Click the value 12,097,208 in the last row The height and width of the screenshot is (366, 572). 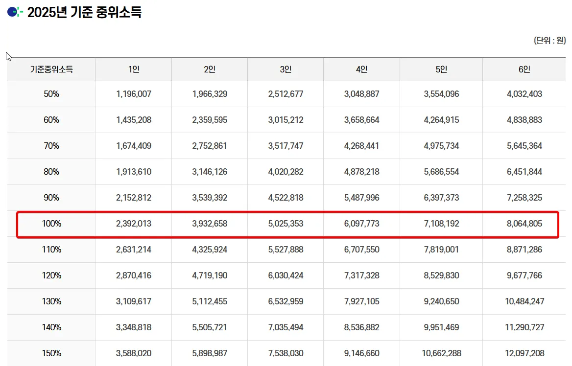[524, 353]
